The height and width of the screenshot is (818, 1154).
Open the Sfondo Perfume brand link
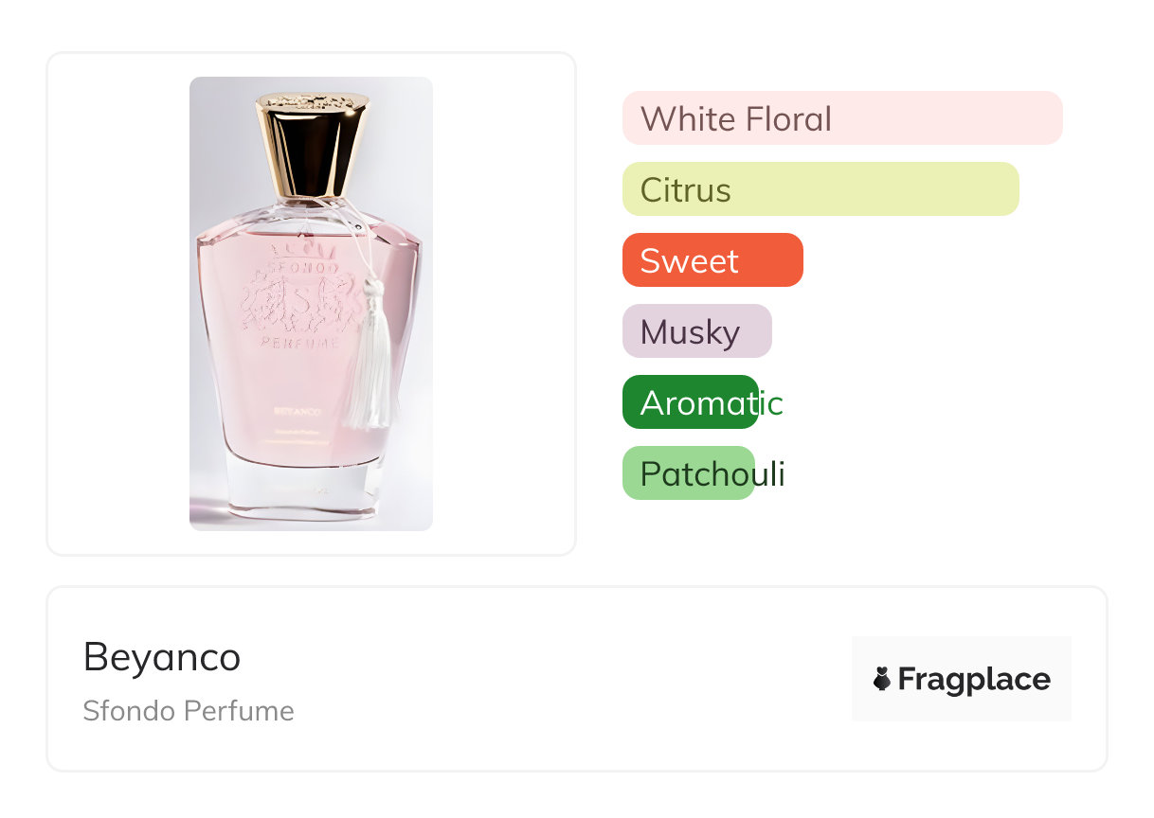(189, 711)
